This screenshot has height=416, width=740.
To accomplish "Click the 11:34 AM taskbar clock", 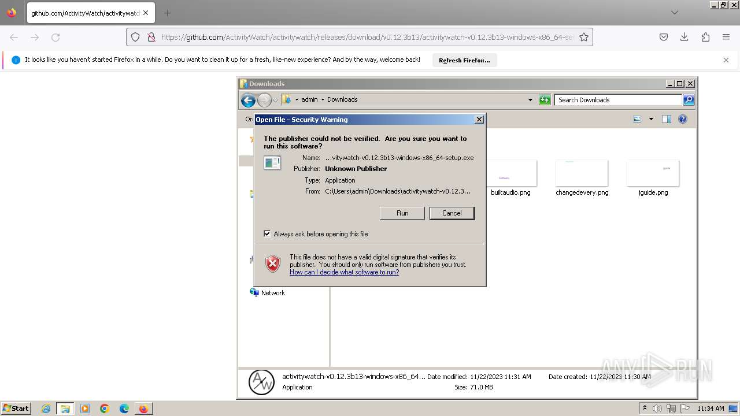I will pos(711,408).
